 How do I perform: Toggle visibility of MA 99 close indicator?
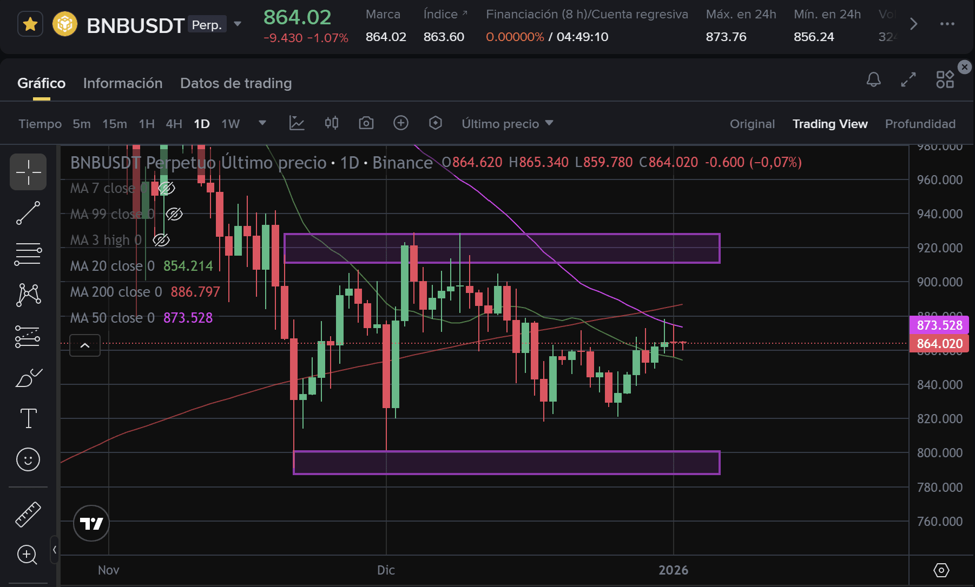coord(174,214)
